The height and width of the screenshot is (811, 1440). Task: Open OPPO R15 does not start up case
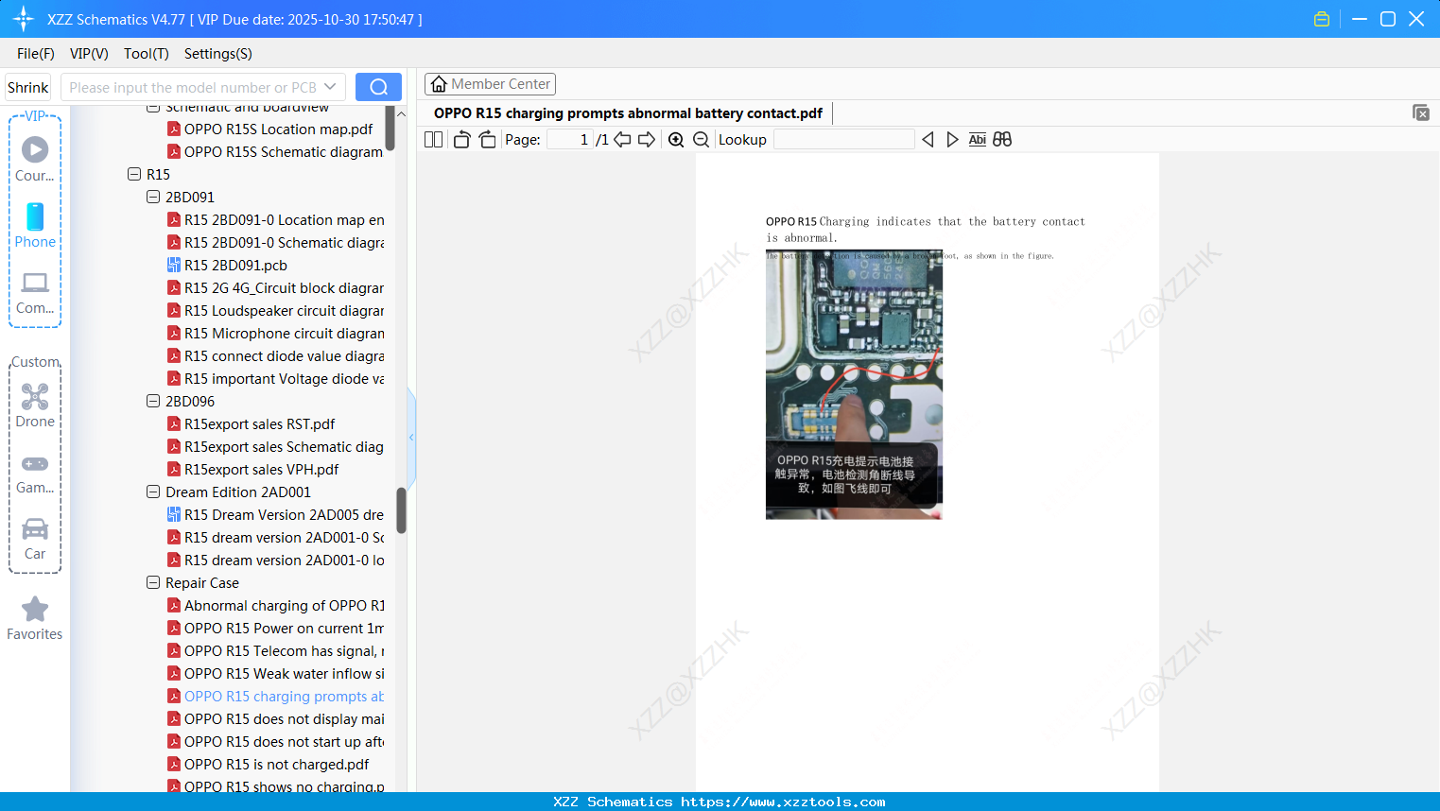click(284, 742)
